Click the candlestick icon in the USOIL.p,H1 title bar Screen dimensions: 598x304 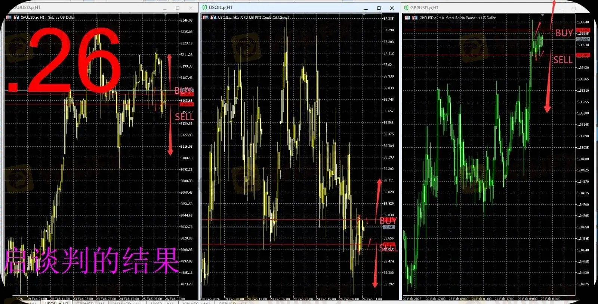coord(204,7)
